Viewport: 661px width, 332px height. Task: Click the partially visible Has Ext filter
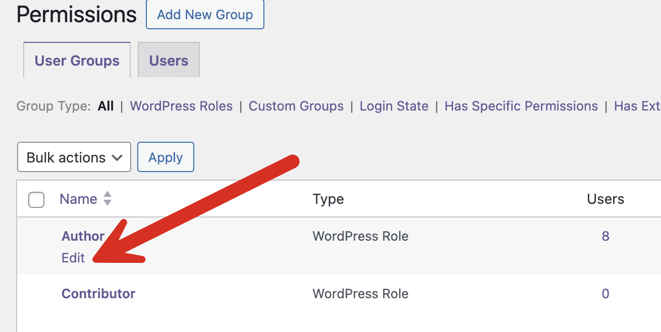tap(637, 106)
